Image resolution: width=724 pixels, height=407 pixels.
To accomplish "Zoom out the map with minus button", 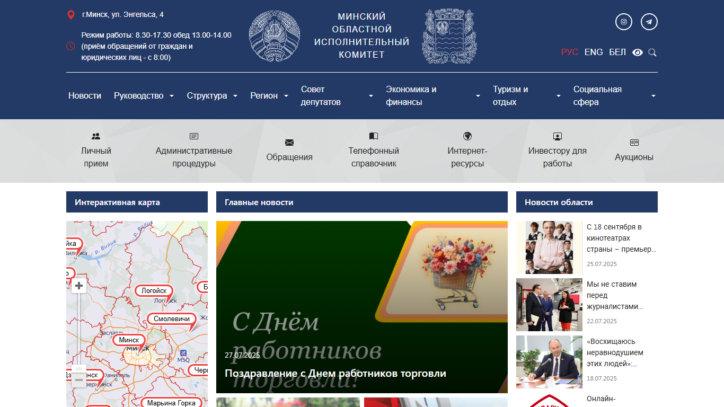I will [x=79, y=380].
